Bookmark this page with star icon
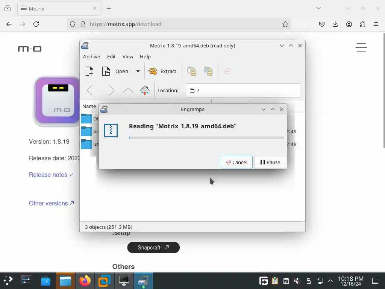385x289 pixels. pos(285,24)
